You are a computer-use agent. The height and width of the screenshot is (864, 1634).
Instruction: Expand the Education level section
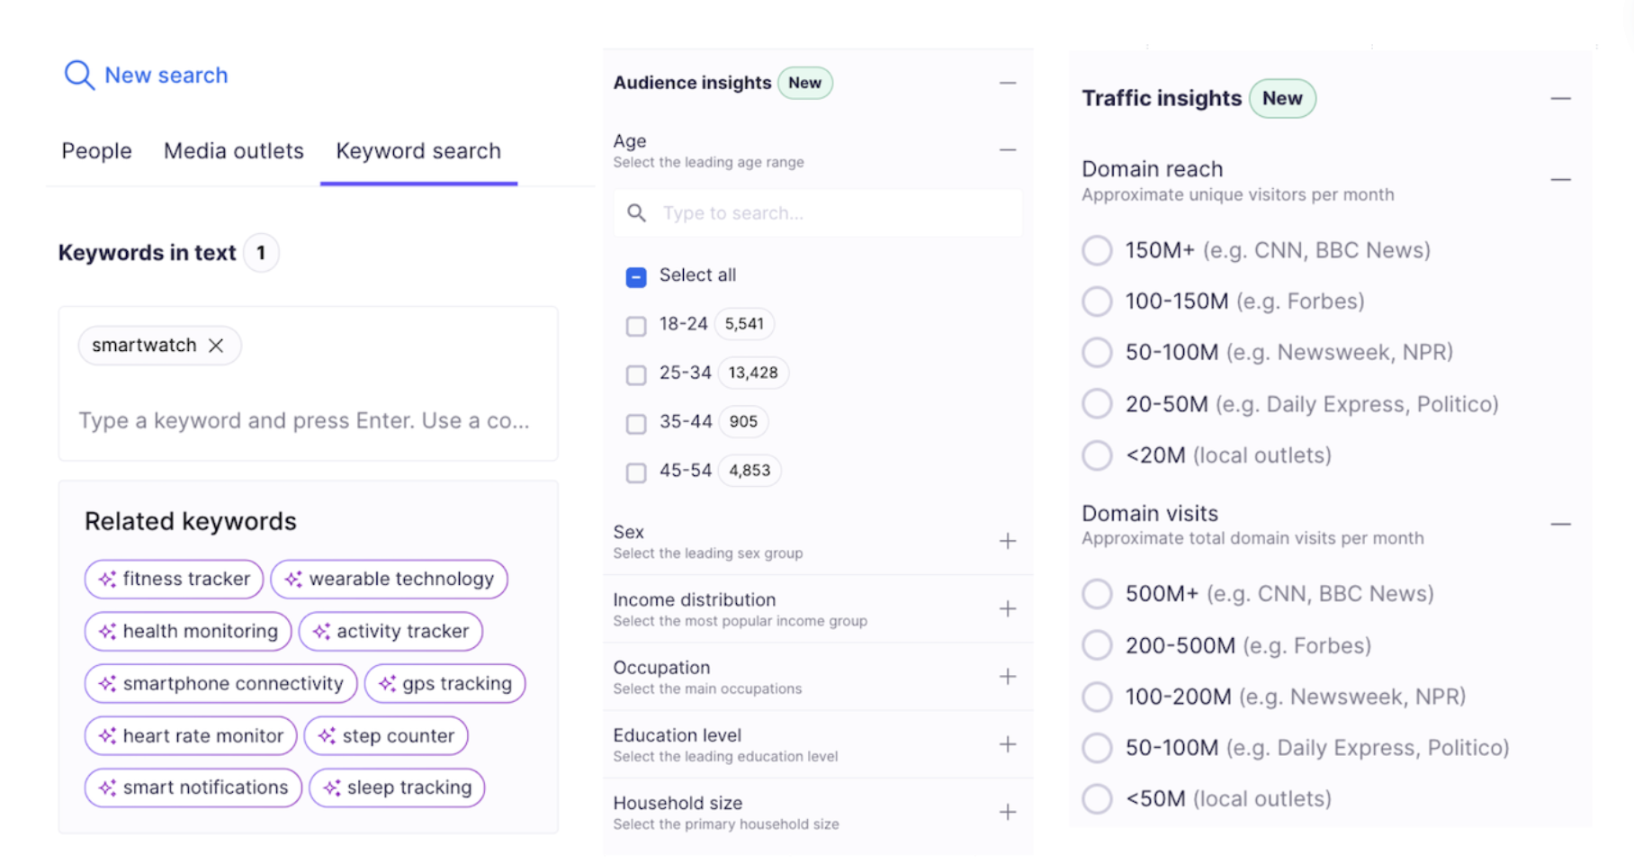pyautogui.click(x=1009, y=744)
